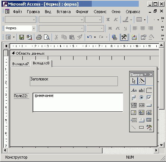Viewport: 166px width, 162px height.
Task: Expand toolbar options chevron on the Save-icon row
Action: (x=162, y=37)
